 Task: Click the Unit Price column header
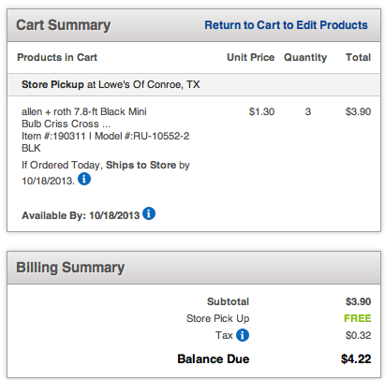[250, 57]
